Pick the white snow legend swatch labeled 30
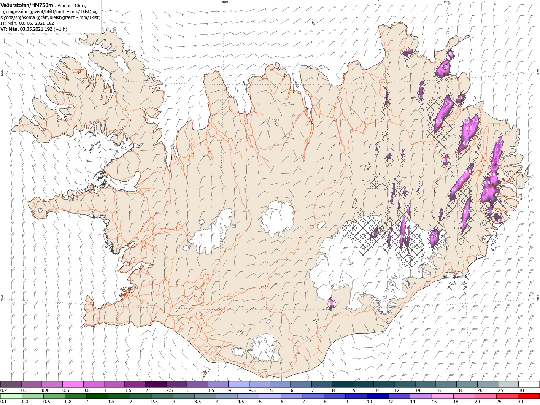This screenshot has width=540, height=405. [529, 384]
